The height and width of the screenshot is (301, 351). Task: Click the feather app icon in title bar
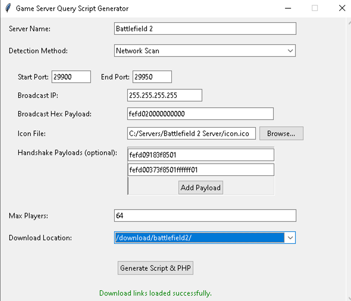click(8, 8)
